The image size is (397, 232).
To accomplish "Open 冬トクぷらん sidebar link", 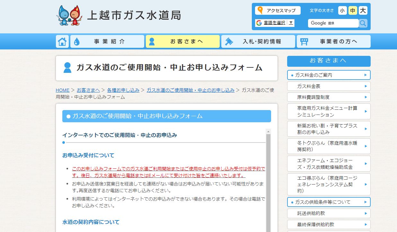I will point(329,146).
